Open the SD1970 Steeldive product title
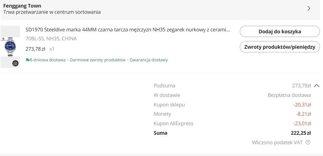This screenshot has height=156, width=323. (x=128, y=30)
